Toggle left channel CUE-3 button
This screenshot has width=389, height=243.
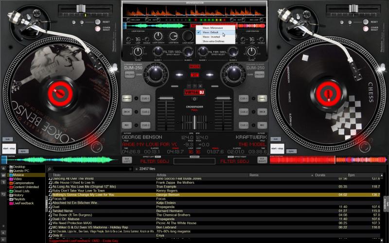145,125
